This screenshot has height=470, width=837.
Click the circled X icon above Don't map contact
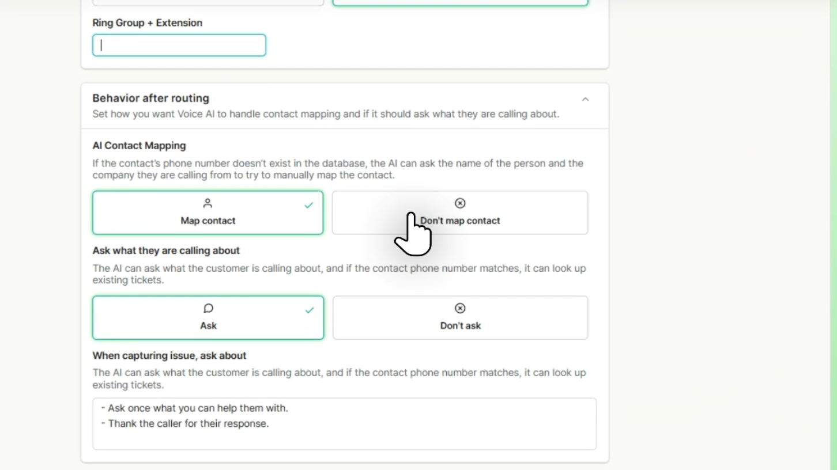(x=460, y=203)
